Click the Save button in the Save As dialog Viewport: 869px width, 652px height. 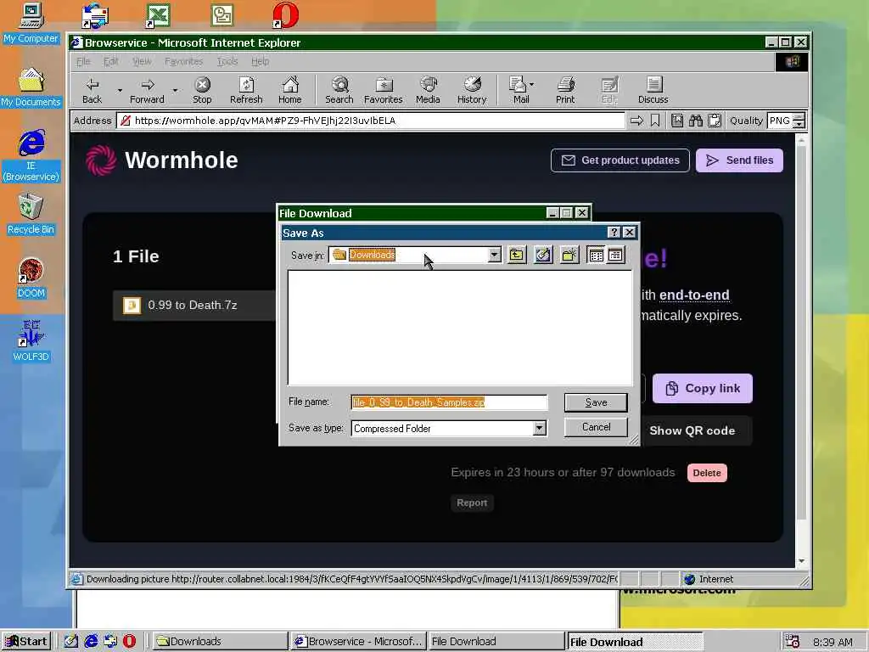click(x=596, y=402)
